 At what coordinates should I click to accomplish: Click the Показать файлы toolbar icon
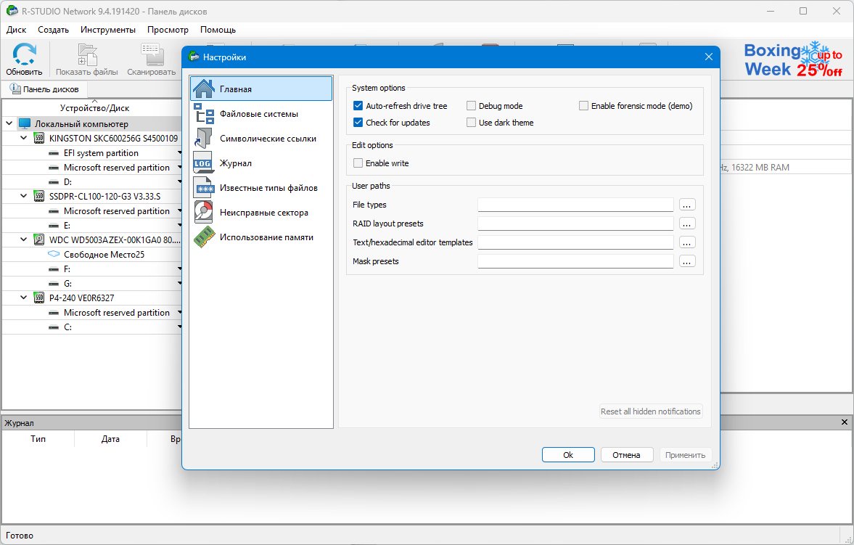coord(87,54)
